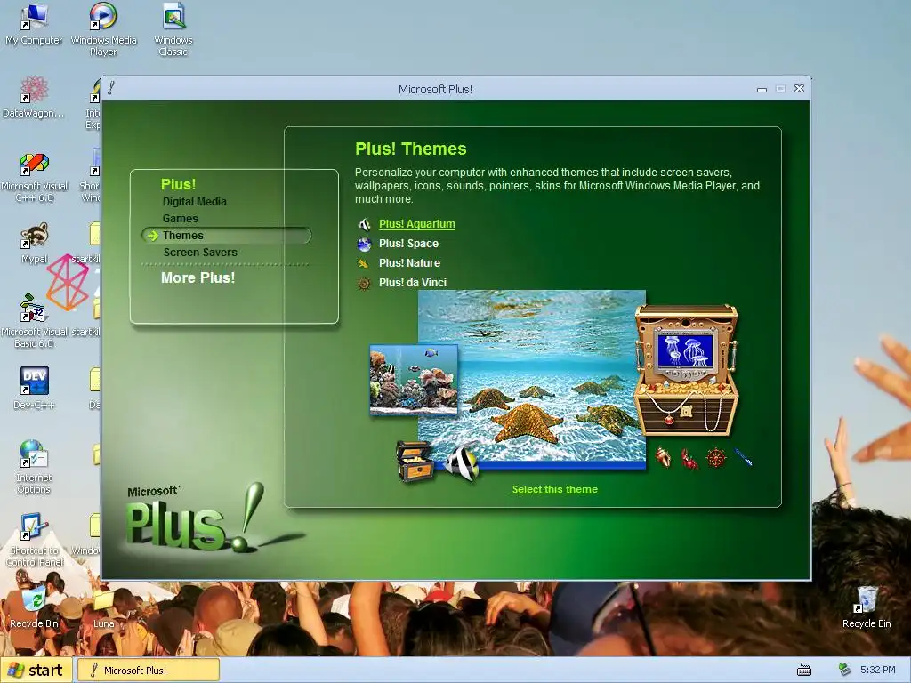Click the gear icon beside Plus! da Vinci
This screenshot has width=911, height=683.
click(364, 284)
